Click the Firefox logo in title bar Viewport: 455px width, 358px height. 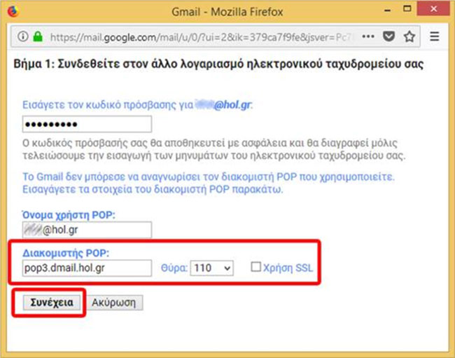tap(13, 12)
